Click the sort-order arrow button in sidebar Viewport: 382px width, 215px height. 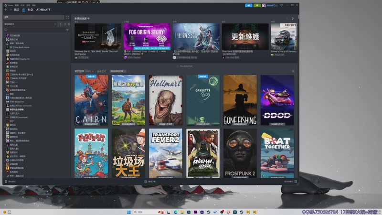click(x=60, y=24)
